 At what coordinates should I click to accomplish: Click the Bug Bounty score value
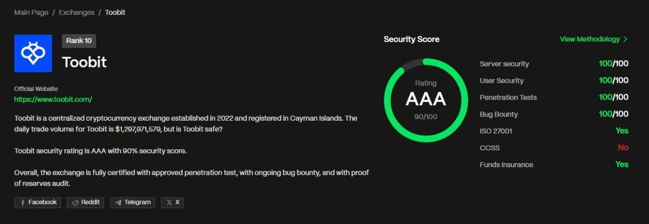(x=614, y=114)
